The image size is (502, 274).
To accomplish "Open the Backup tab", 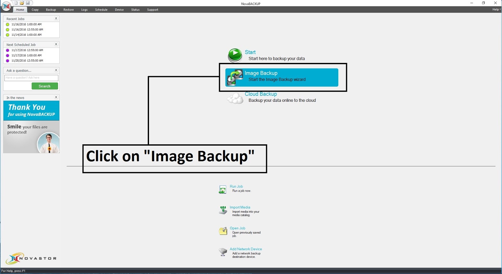I will [51, 10].
